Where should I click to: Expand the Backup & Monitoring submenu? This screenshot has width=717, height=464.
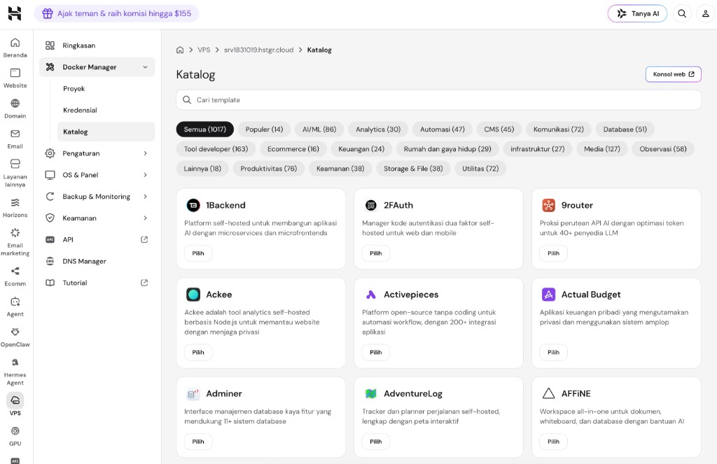145,197
